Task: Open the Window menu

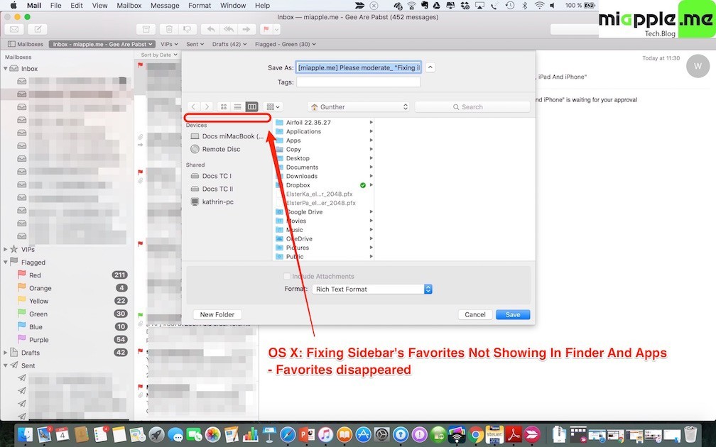Action: [233, 6]
